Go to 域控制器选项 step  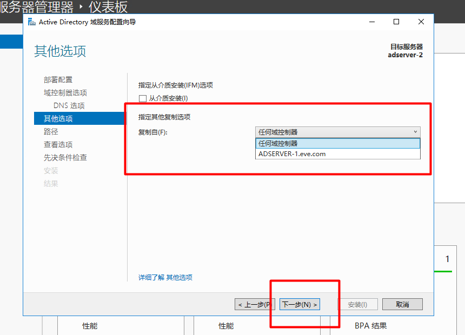(65, 93)
